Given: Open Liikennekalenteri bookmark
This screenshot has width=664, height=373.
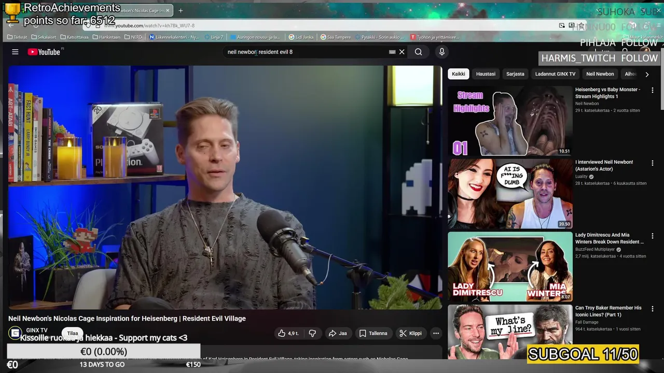Looking at the screenshot, I should [x=174, y=37].
